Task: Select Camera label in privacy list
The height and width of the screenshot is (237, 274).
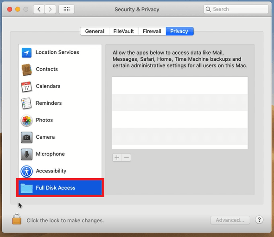Action: point(45,137)
